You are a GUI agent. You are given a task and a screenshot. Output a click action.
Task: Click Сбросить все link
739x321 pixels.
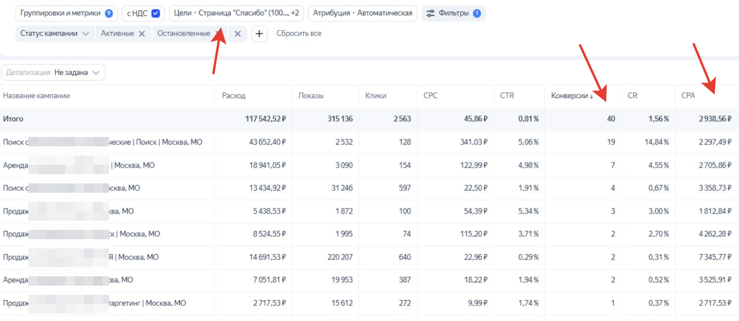(x=299, y=34)
